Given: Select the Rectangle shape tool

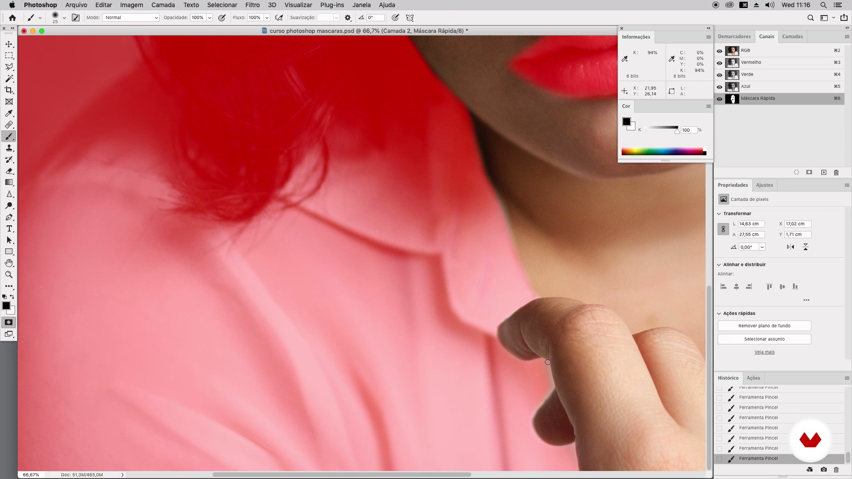Looking at the screenshot, I should (x=9, y=251).
